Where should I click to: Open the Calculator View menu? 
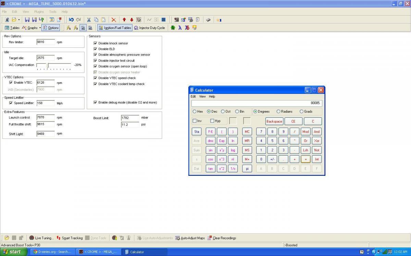(x=202, y=97)
